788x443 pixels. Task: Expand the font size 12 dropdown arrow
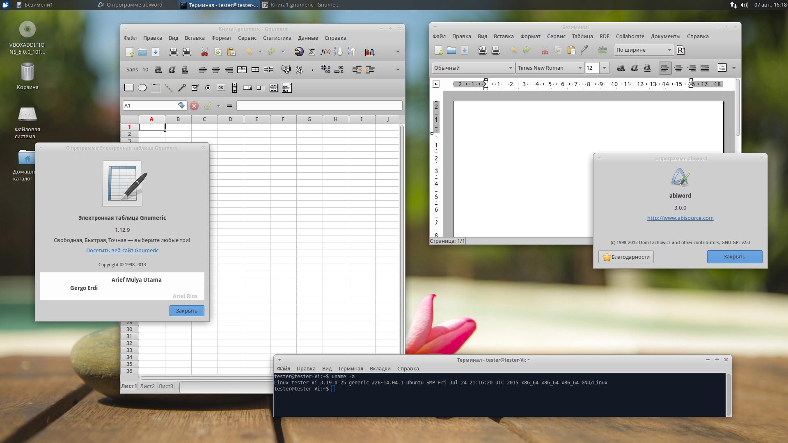(604, 68)
